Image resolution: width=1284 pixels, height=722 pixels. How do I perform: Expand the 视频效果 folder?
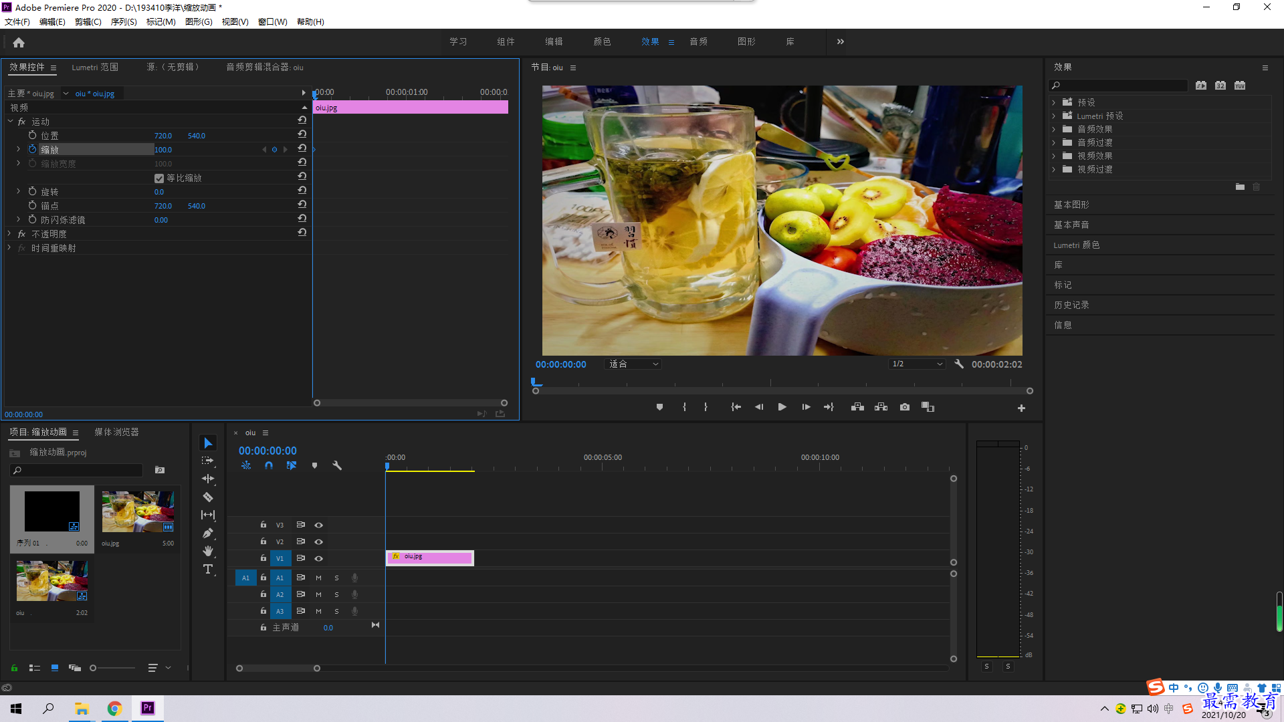coord(1054,156)
